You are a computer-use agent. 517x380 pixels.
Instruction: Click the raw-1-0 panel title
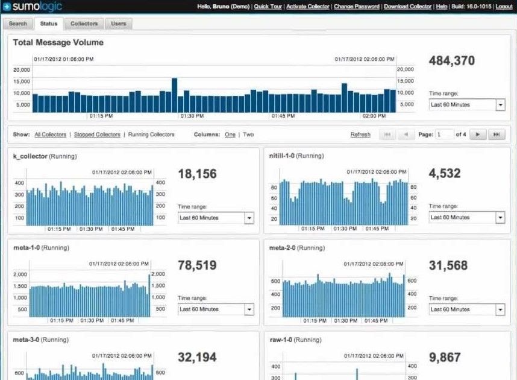[295, 340]
